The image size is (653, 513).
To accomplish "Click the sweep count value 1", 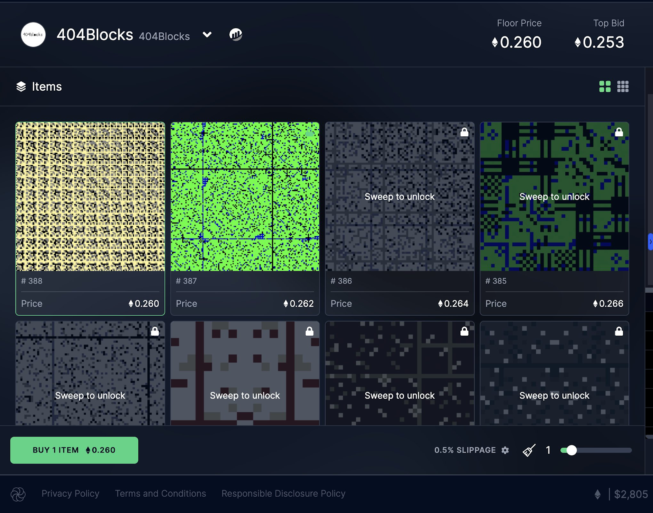I will click(x=548, y=450).
